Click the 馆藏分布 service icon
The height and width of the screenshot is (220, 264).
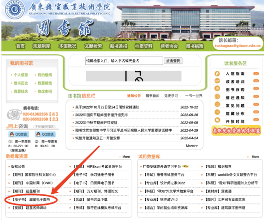[217, 113]
